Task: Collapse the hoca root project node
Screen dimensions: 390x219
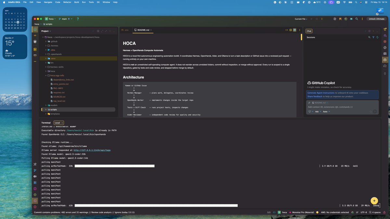Action: click(x=43, y=37)
